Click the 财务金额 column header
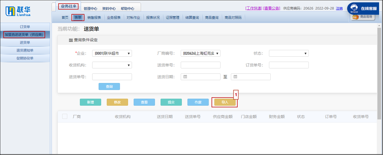383x155 pixels. (x=277, y=117)
